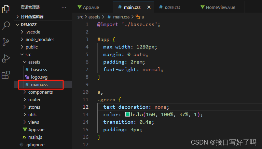
Task: Open main.js in the file tree
Action: pyautogui.click(x=43, y=137)
